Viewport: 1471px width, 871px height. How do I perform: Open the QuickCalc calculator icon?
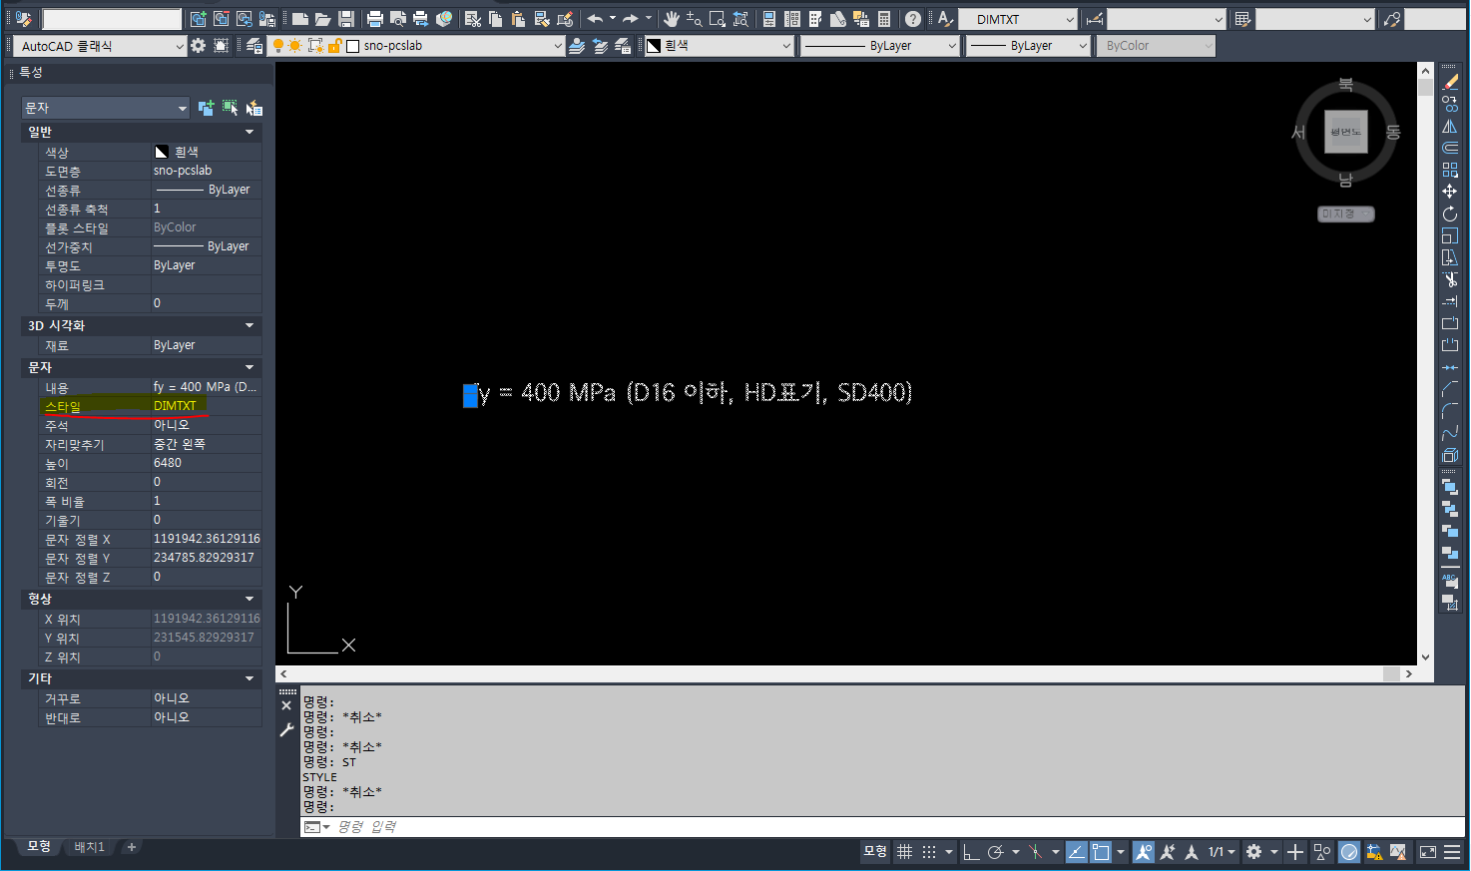tap(884, 19)
